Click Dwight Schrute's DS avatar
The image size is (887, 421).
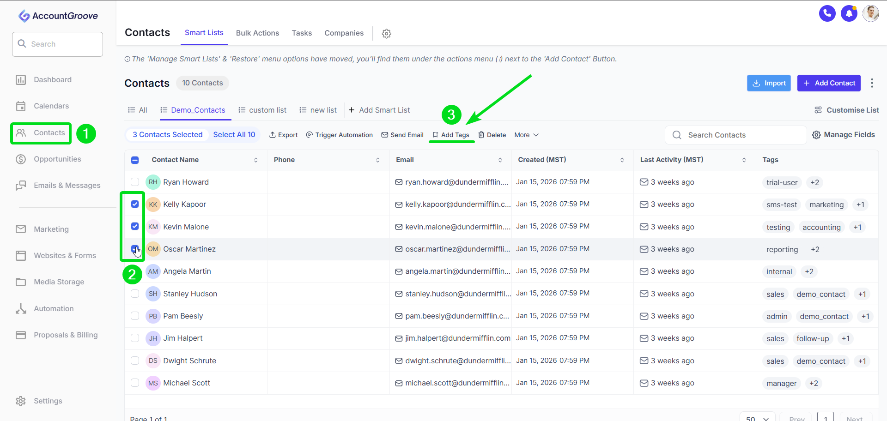pyautogui.click(x=153, y=361)
